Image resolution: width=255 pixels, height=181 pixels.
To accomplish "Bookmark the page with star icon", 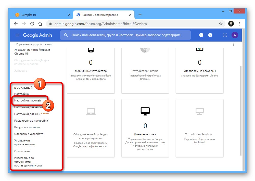I will pos(221,24).
